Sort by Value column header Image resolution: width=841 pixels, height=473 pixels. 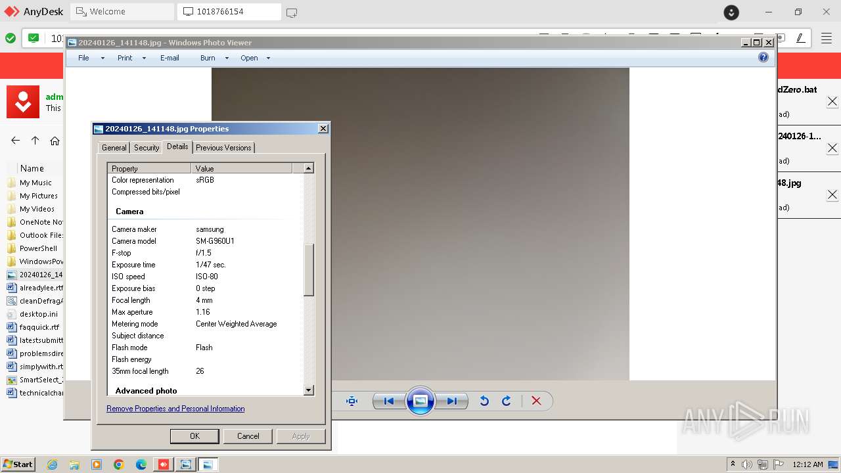(241, 168)
